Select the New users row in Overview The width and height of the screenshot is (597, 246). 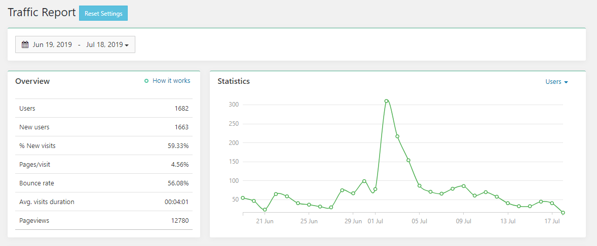tap(104, 127)
